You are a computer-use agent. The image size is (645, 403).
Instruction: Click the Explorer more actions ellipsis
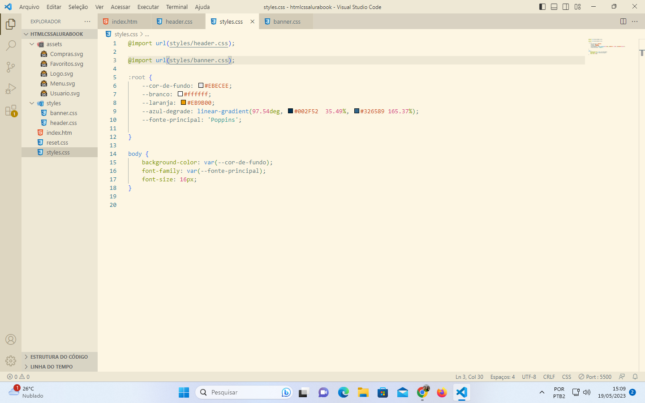click(87, 21)
